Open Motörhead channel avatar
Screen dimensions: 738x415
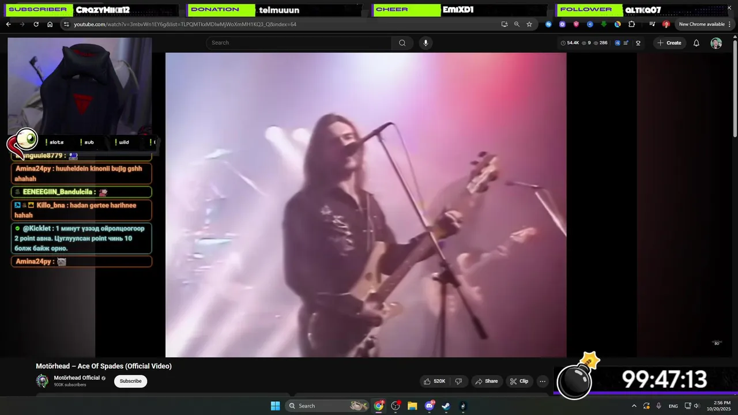42,381
